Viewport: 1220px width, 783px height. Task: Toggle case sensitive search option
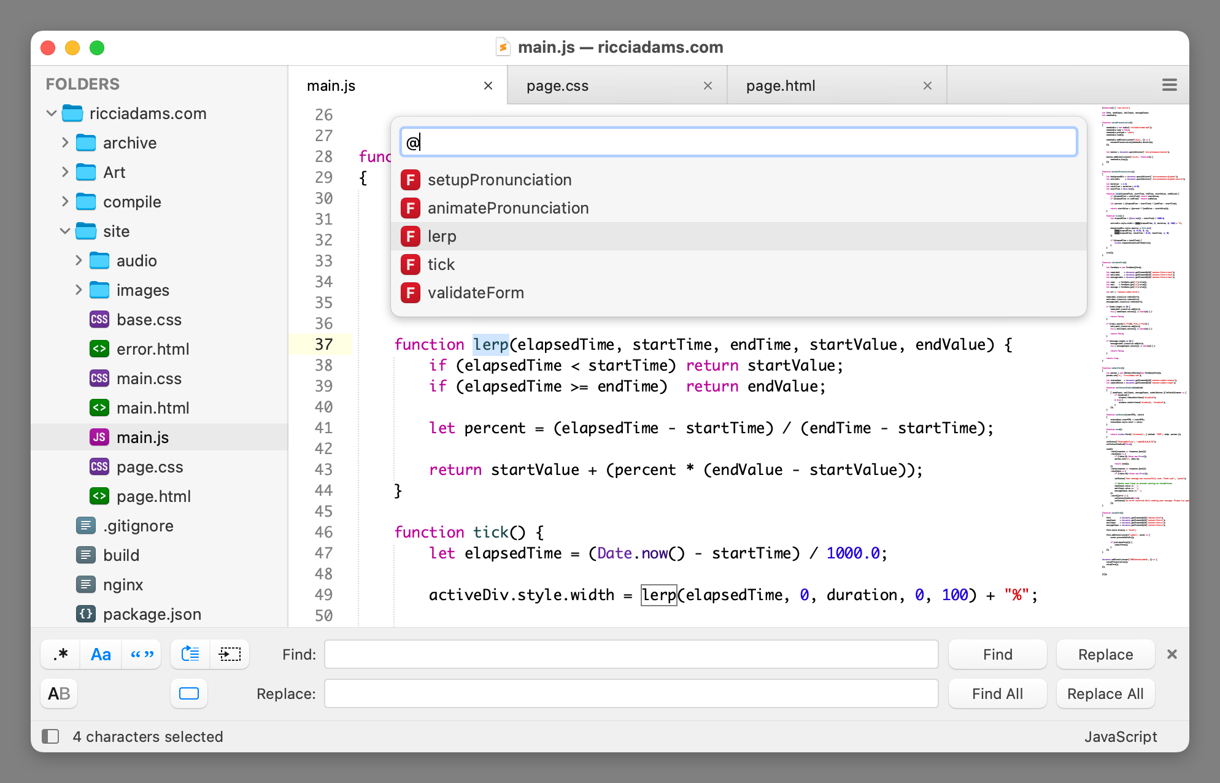[101, 654]
